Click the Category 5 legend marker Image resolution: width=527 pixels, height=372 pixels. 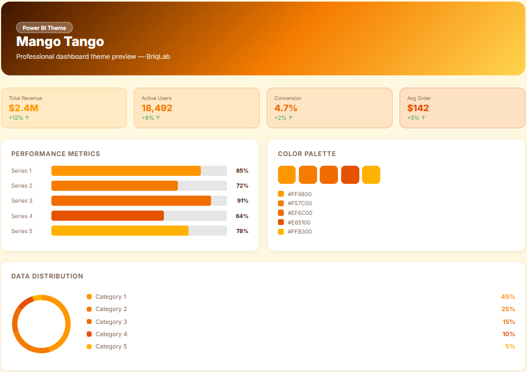pos(89,347)
